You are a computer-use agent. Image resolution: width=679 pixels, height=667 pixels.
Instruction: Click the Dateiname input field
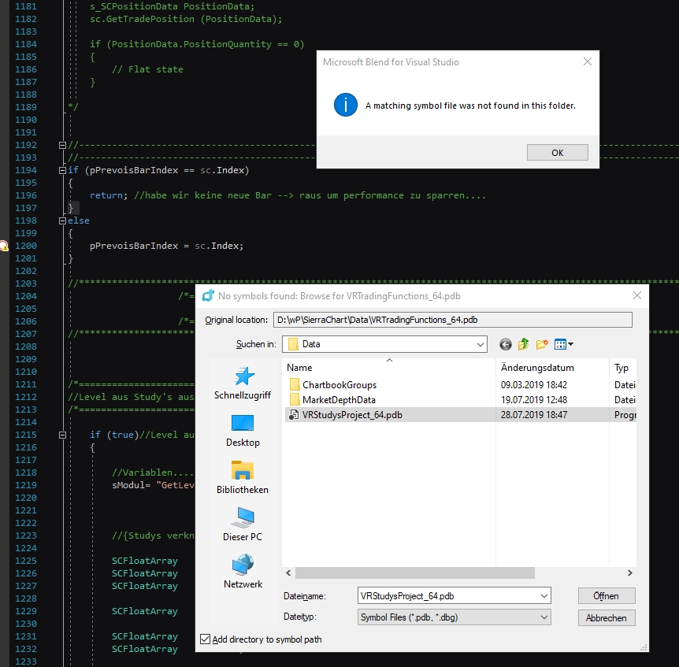pos(448,595)
